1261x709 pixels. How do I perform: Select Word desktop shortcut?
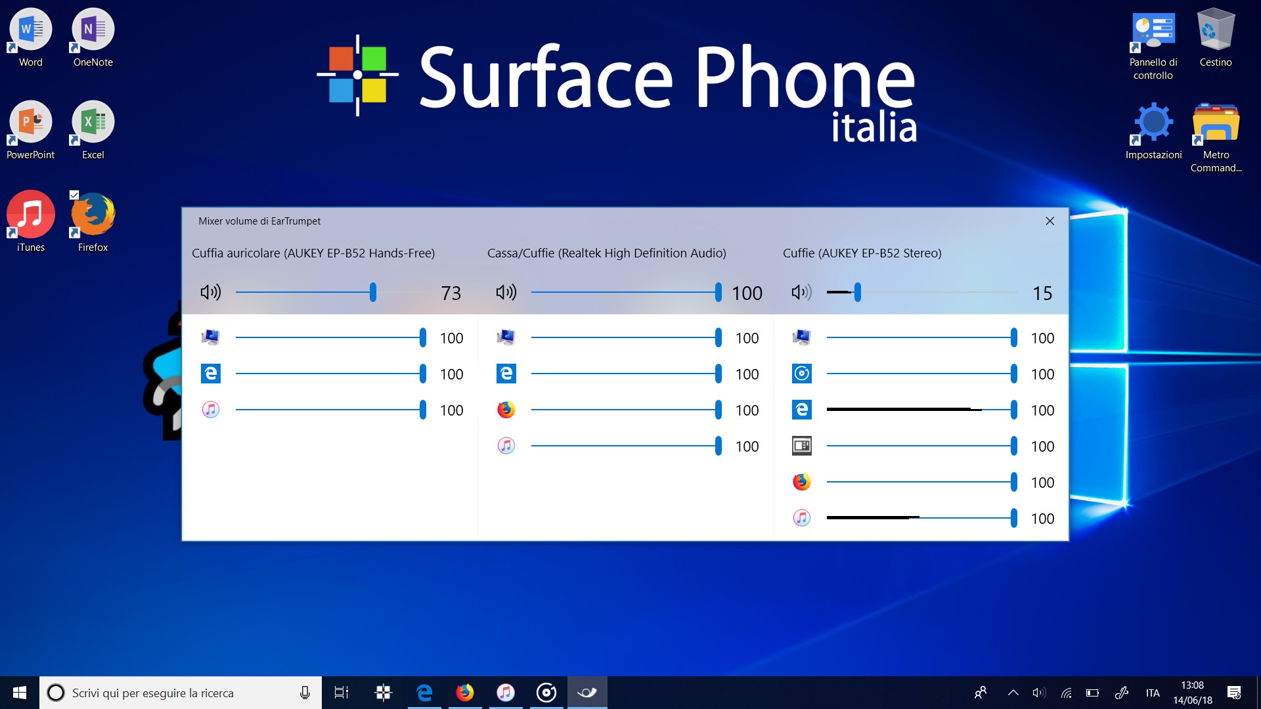click(x=30, y=38)
